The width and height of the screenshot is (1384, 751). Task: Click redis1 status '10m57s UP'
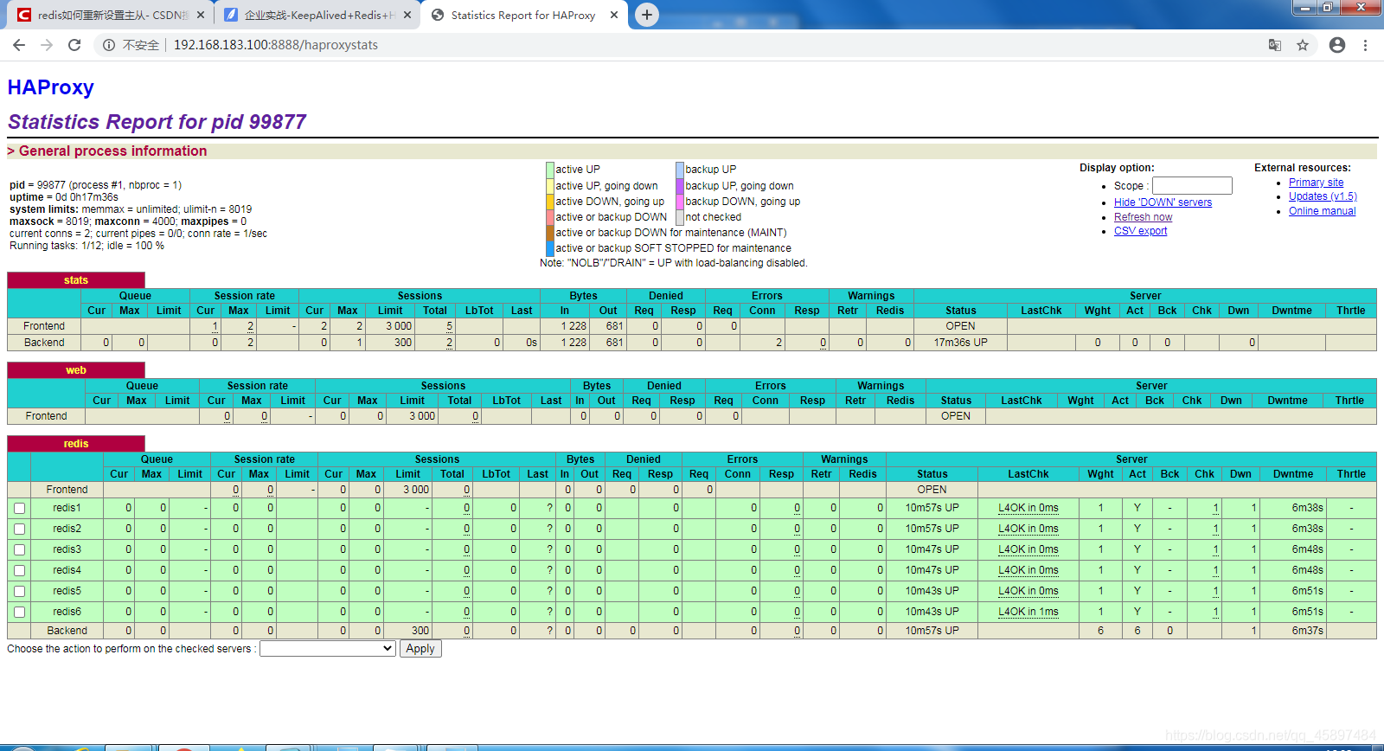[932, 509]
